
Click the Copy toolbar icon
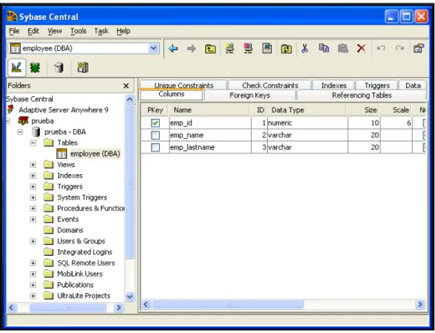(x=324, y=49)
